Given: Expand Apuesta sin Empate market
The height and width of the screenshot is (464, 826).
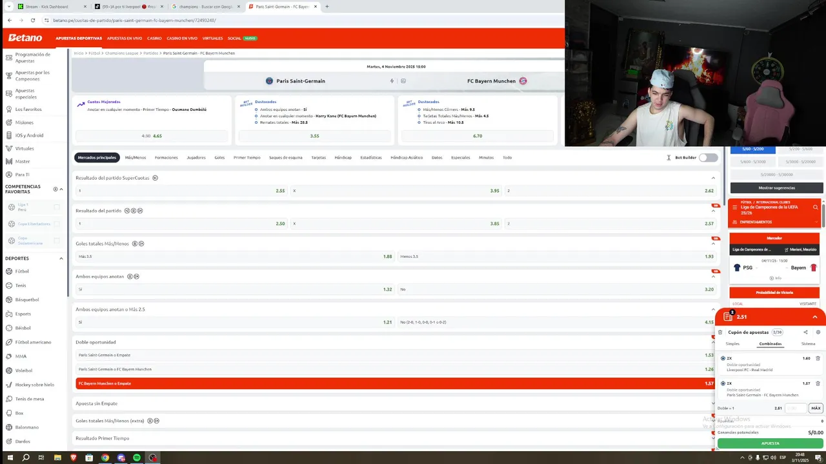Looking at the screenshot, I should (x=713, y=403).
